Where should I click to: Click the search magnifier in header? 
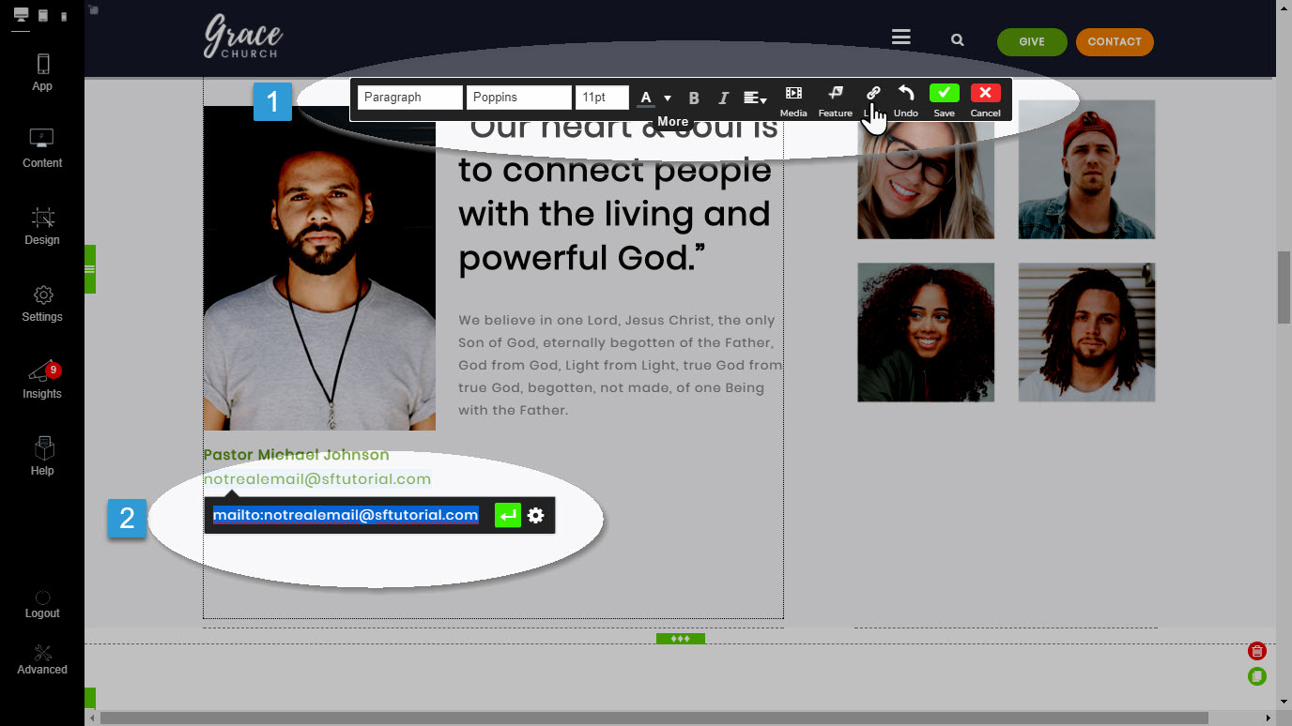[x=957, y=40]
